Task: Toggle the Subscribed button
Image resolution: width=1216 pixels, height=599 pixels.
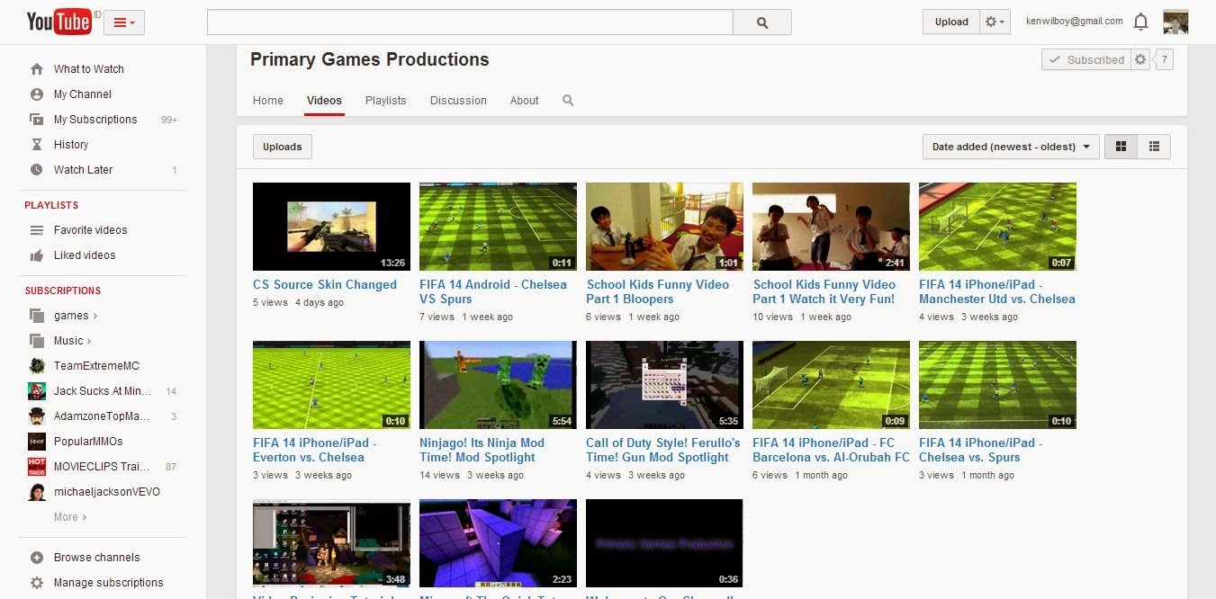Action: (x=1085, y=60)
